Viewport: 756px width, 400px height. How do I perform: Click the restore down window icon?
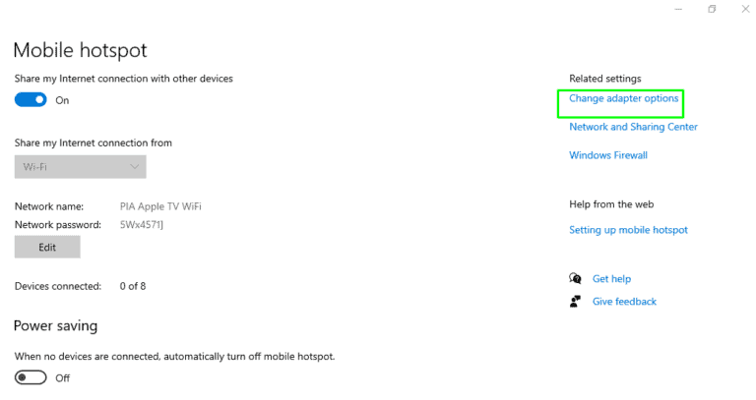coord(711,9)
